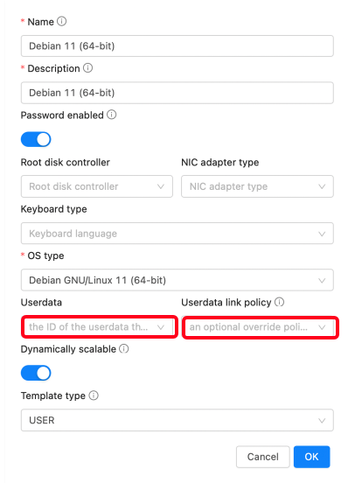Open the Root disk controller dropdown
The width and height of the screenshot is (348, 483).
(x=96, y=186)
